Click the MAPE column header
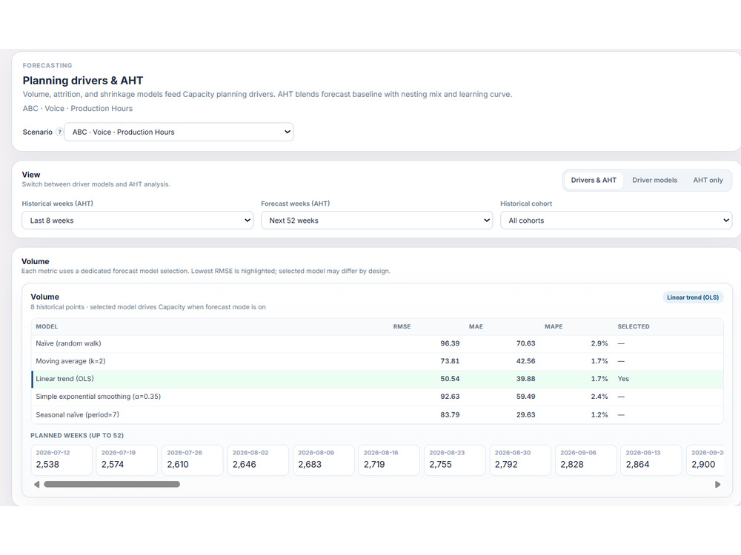 coord(554,326)
